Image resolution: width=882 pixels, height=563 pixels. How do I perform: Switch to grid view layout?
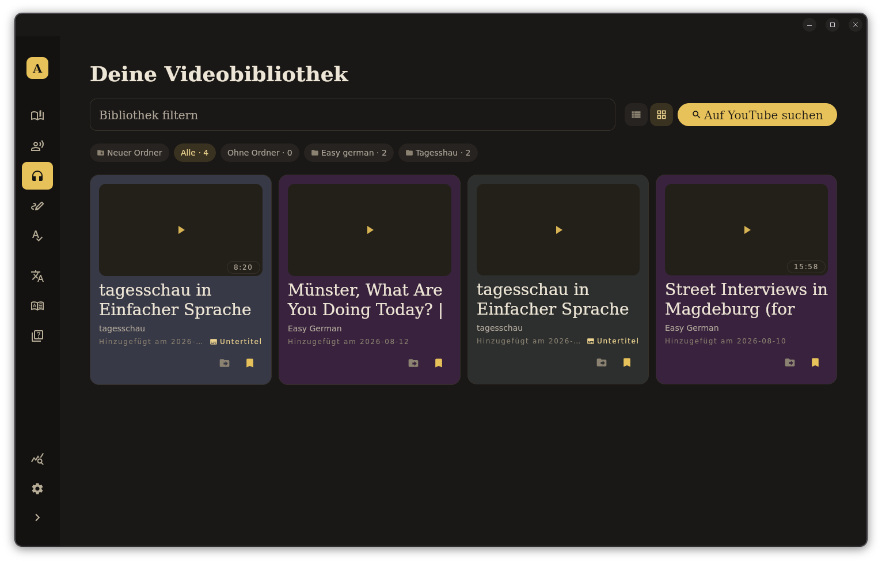661,115
